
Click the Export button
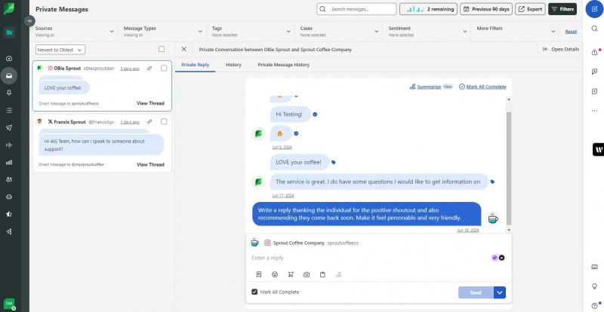tap(531, 9)
